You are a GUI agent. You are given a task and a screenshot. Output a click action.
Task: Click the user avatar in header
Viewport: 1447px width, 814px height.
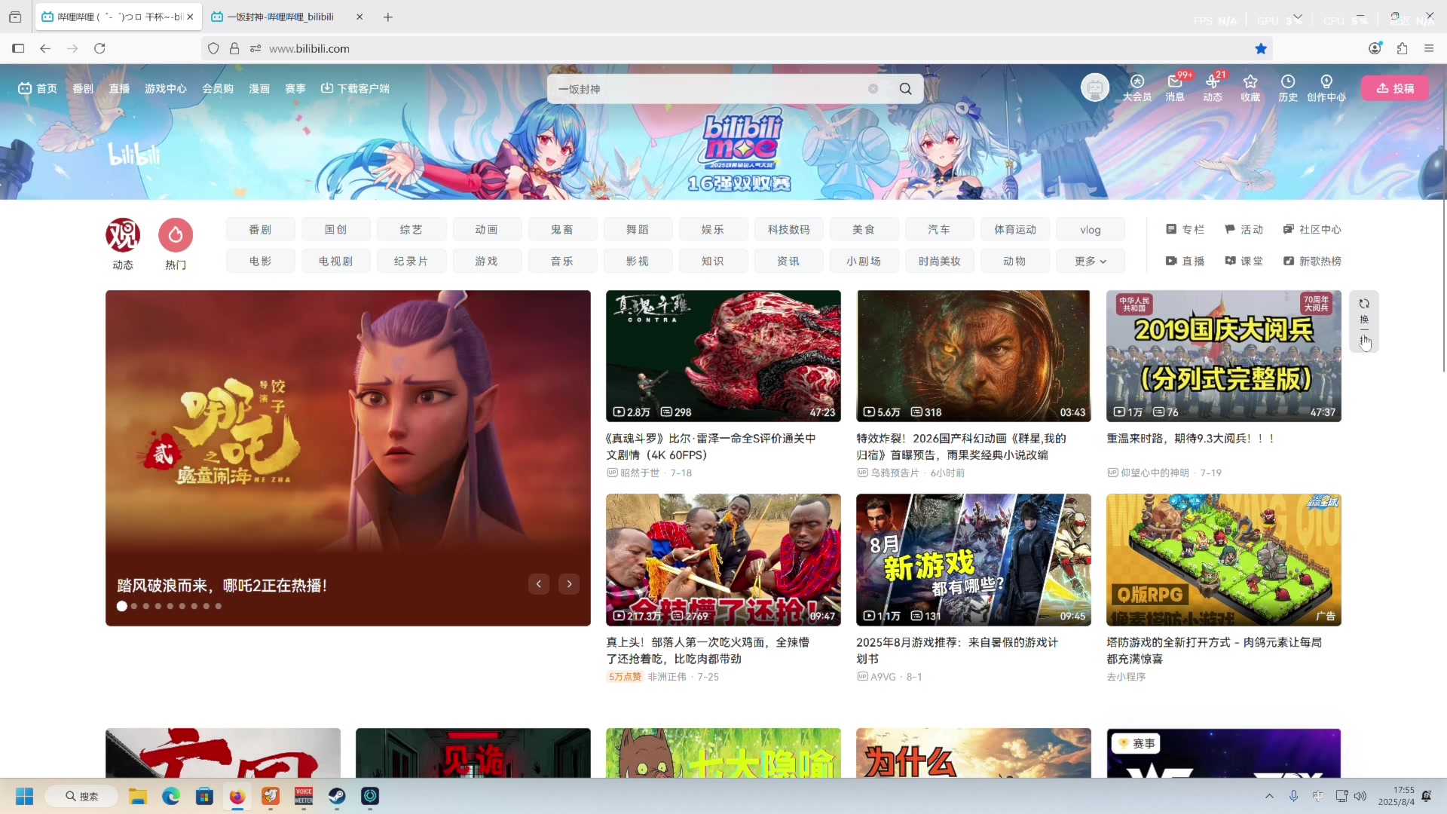(1095, 88)
